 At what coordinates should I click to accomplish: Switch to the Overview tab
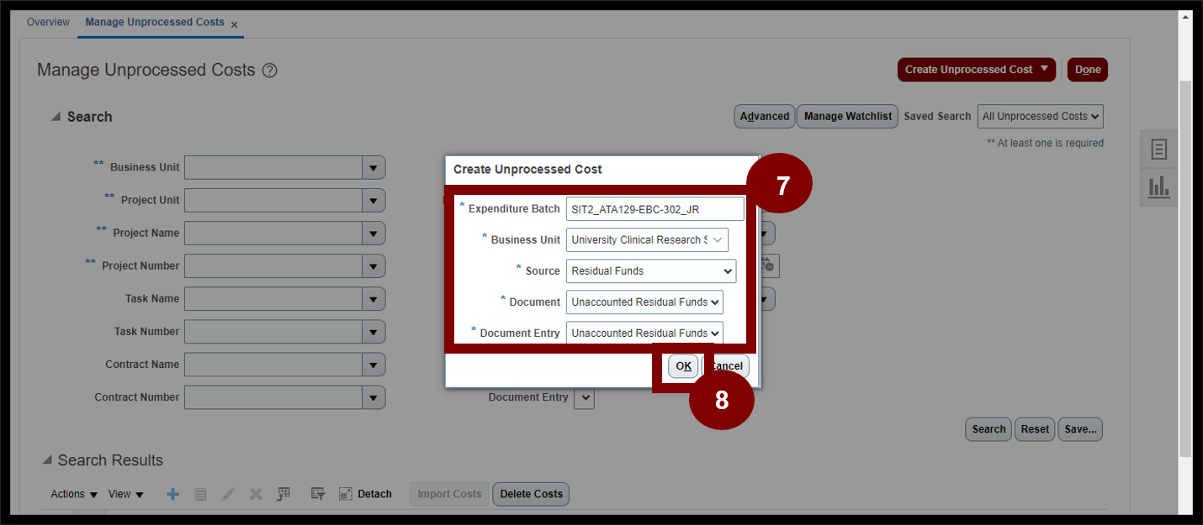click(49, 22)
